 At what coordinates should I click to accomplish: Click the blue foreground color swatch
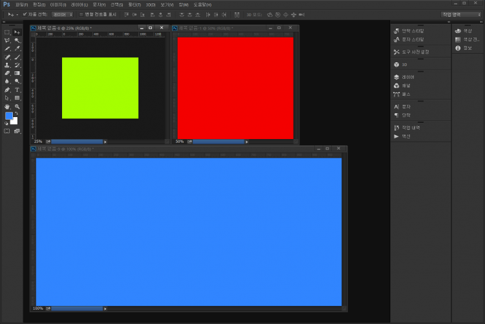pyautogui.click(x=10, y=116)
